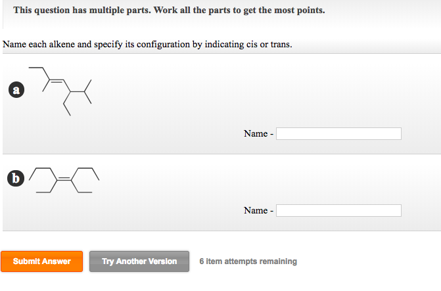Focus the Name input field for part a
The image size is (441, 291).
point(338,133)
